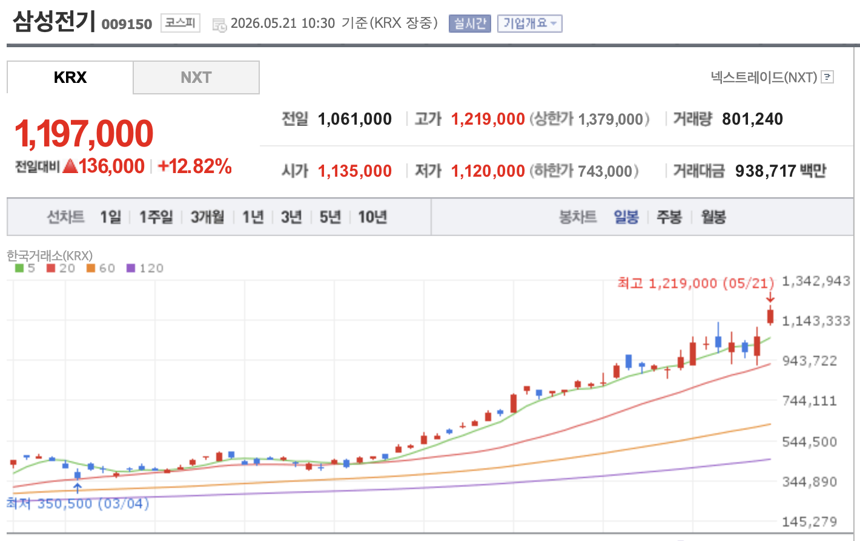Image resolution: width=860 pixels, height=541 pixels.
Task: Click the purple 120-day moving average legend
Action: click(145, 268)
